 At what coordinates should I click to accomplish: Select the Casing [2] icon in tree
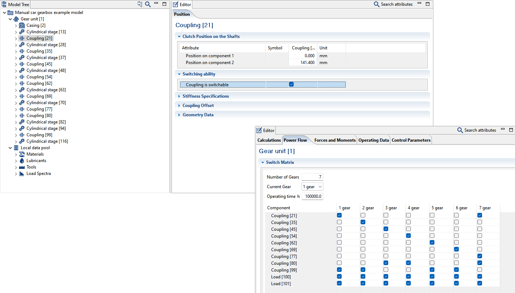22,25
